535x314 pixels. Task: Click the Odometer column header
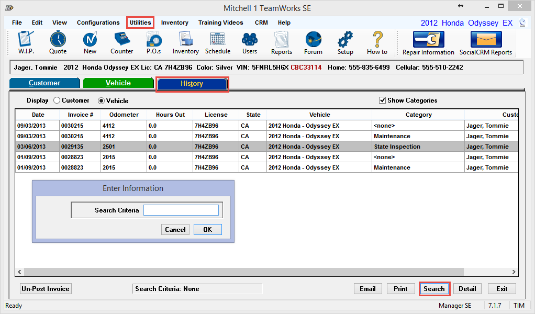(124, 115)
